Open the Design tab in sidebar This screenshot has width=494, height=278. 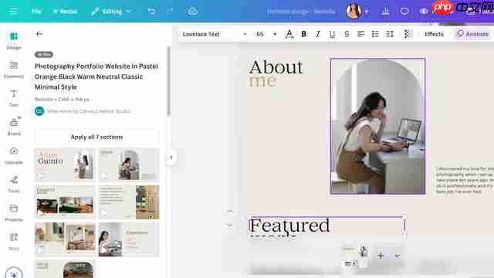point(14,41)
